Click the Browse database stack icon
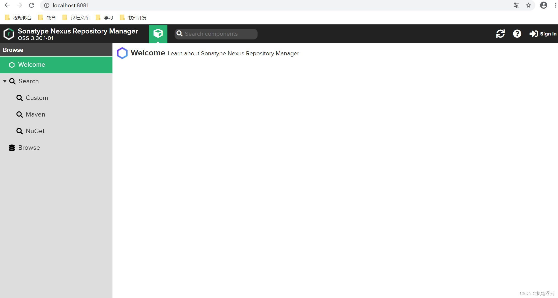This screenshot has height=298, width=558. pos(12,147)
